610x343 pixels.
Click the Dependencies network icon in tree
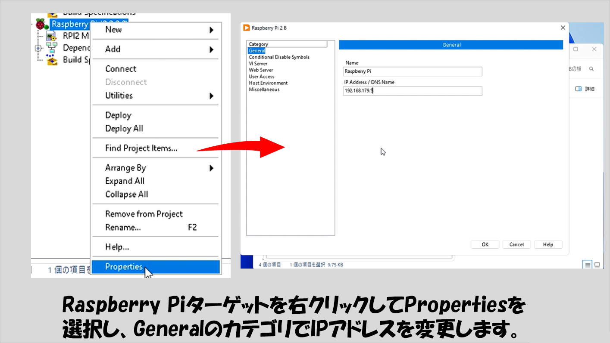tap(51, 48)
